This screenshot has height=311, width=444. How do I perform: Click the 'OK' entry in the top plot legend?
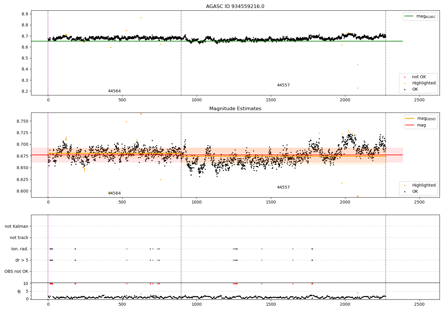coord(415,89)
